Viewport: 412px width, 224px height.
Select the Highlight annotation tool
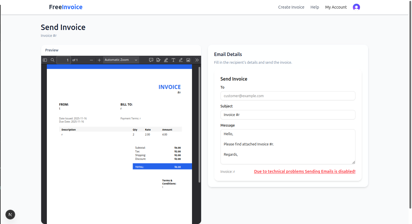166,60
